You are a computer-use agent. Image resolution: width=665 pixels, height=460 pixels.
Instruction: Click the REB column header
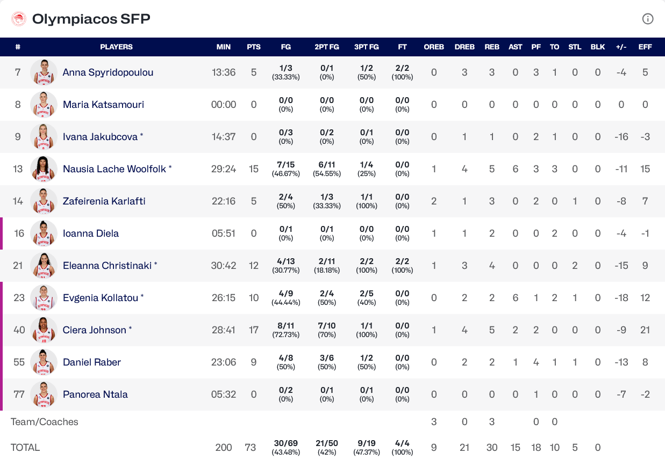492,47
